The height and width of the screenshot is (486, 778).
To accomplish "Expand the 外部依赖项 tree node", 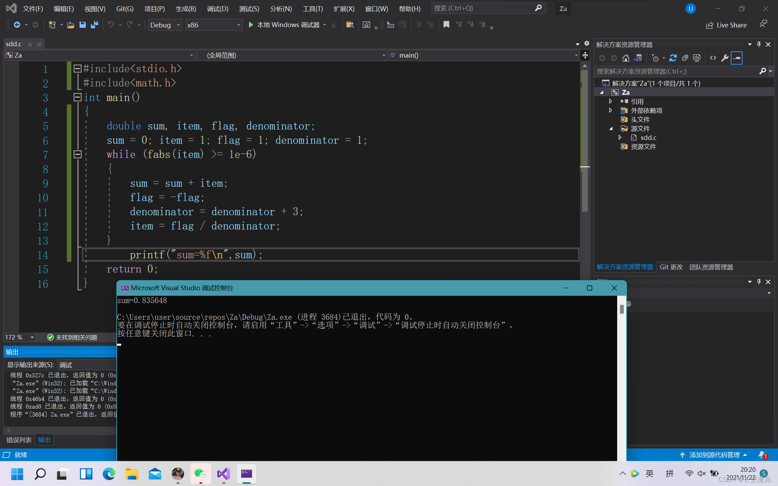I will tap(611, 110).
